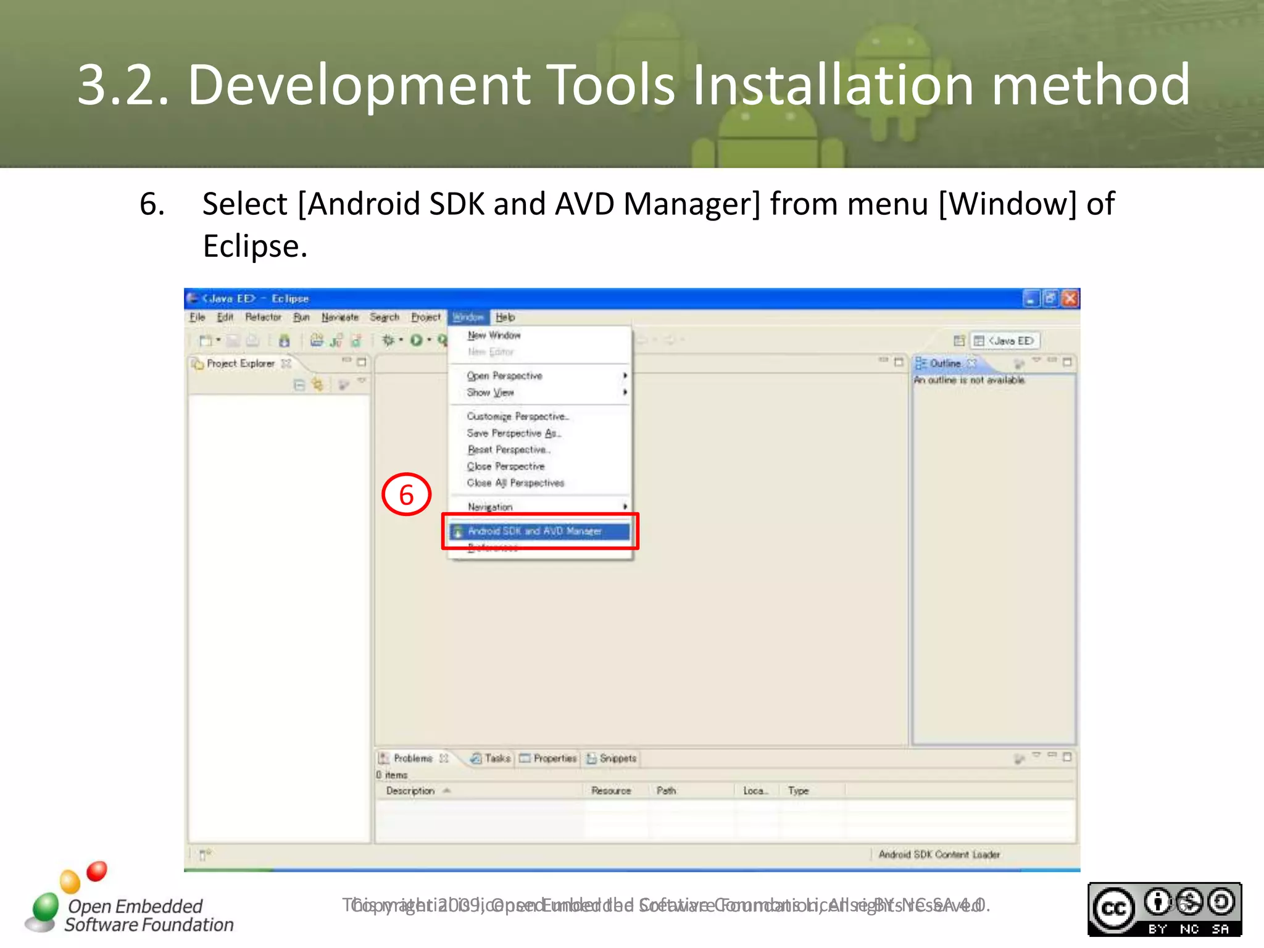Click the highlighted Window menu

pos(468,317)
